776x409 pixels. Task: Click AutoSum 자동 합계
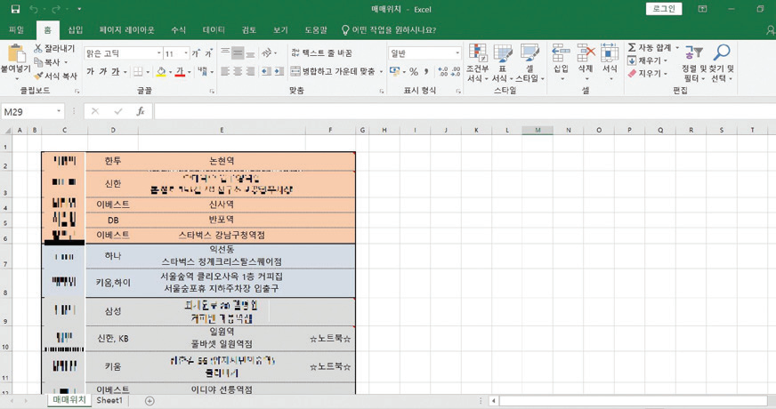pos(650,47)
